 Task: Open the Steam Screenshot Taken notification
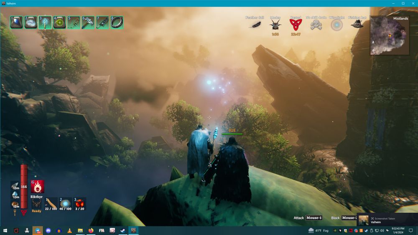pyautogui.click(x=387, y=220)
